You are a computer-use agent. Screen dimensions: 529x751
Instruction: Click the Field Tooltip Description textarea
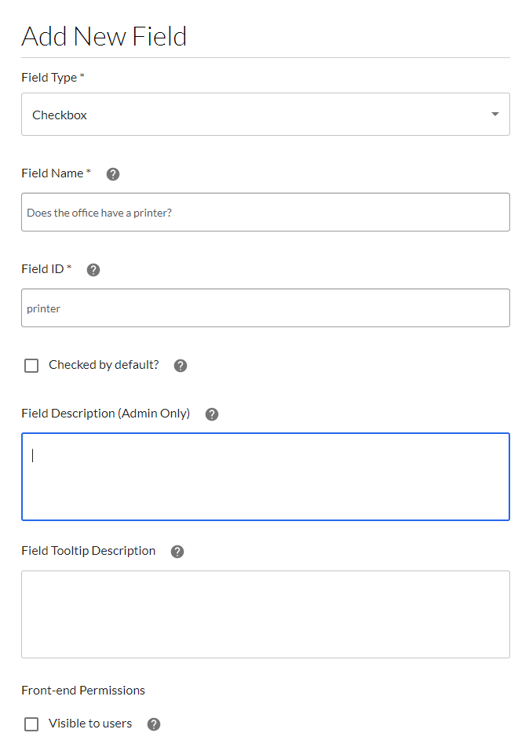264,614
